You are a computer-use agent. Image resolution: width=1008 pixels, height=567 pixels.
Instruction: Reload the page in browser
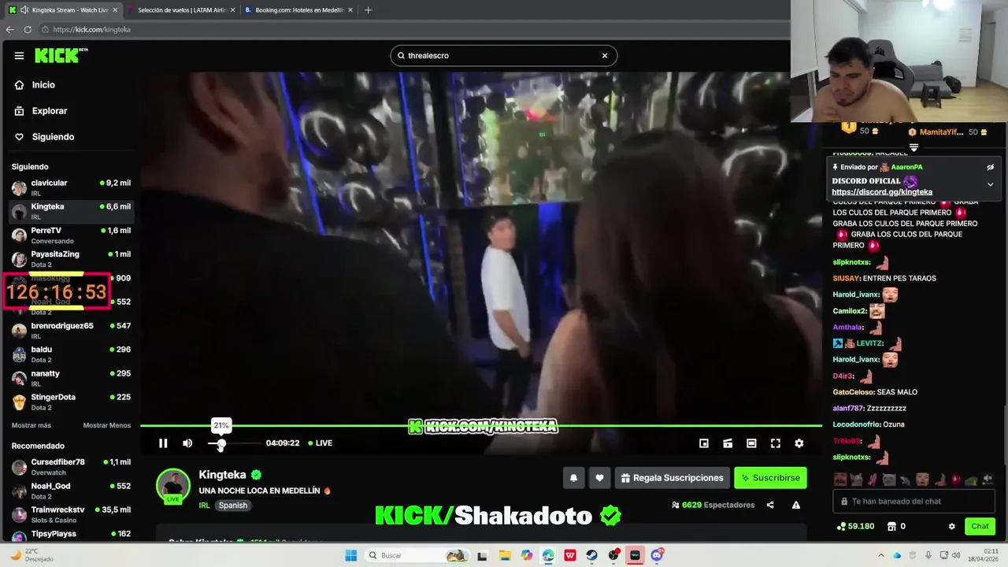tap(28, 29)
